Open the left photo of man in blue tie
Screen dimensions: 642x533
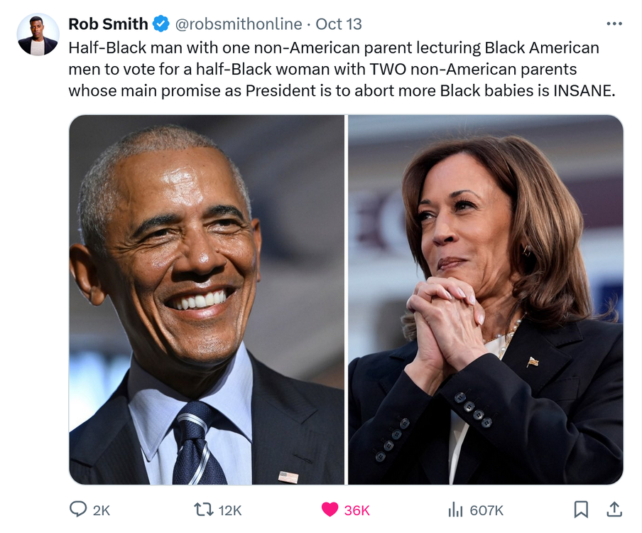(x=207, y=299)
